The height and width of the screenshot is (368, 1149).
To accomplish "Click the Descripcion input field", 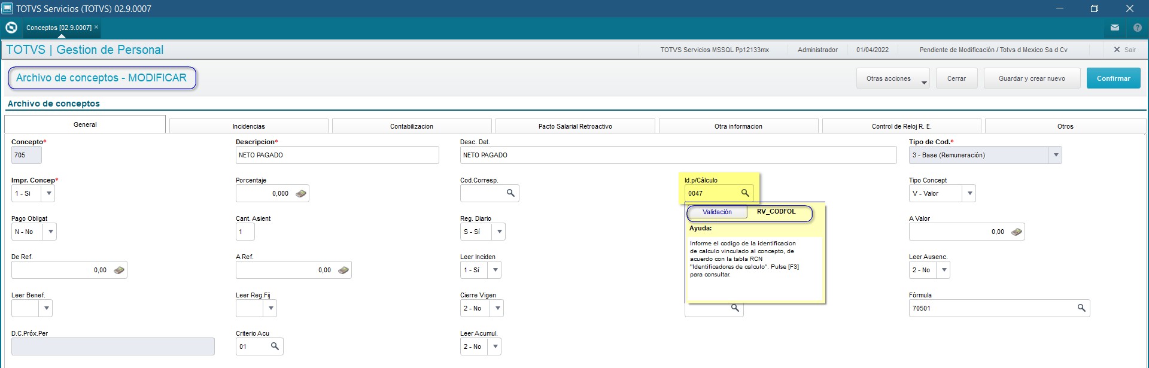I will (x=338, y=155).
